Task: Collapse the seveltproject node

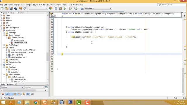Action: pos(1,30)
